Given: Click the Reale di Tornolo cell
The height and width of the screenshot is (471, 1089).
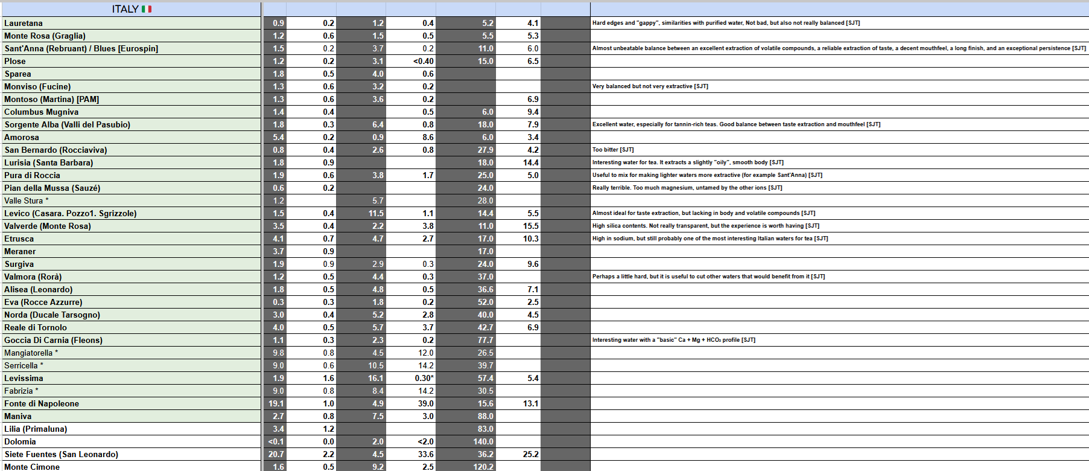Looking at the screenshot, I should coord(131,327).
